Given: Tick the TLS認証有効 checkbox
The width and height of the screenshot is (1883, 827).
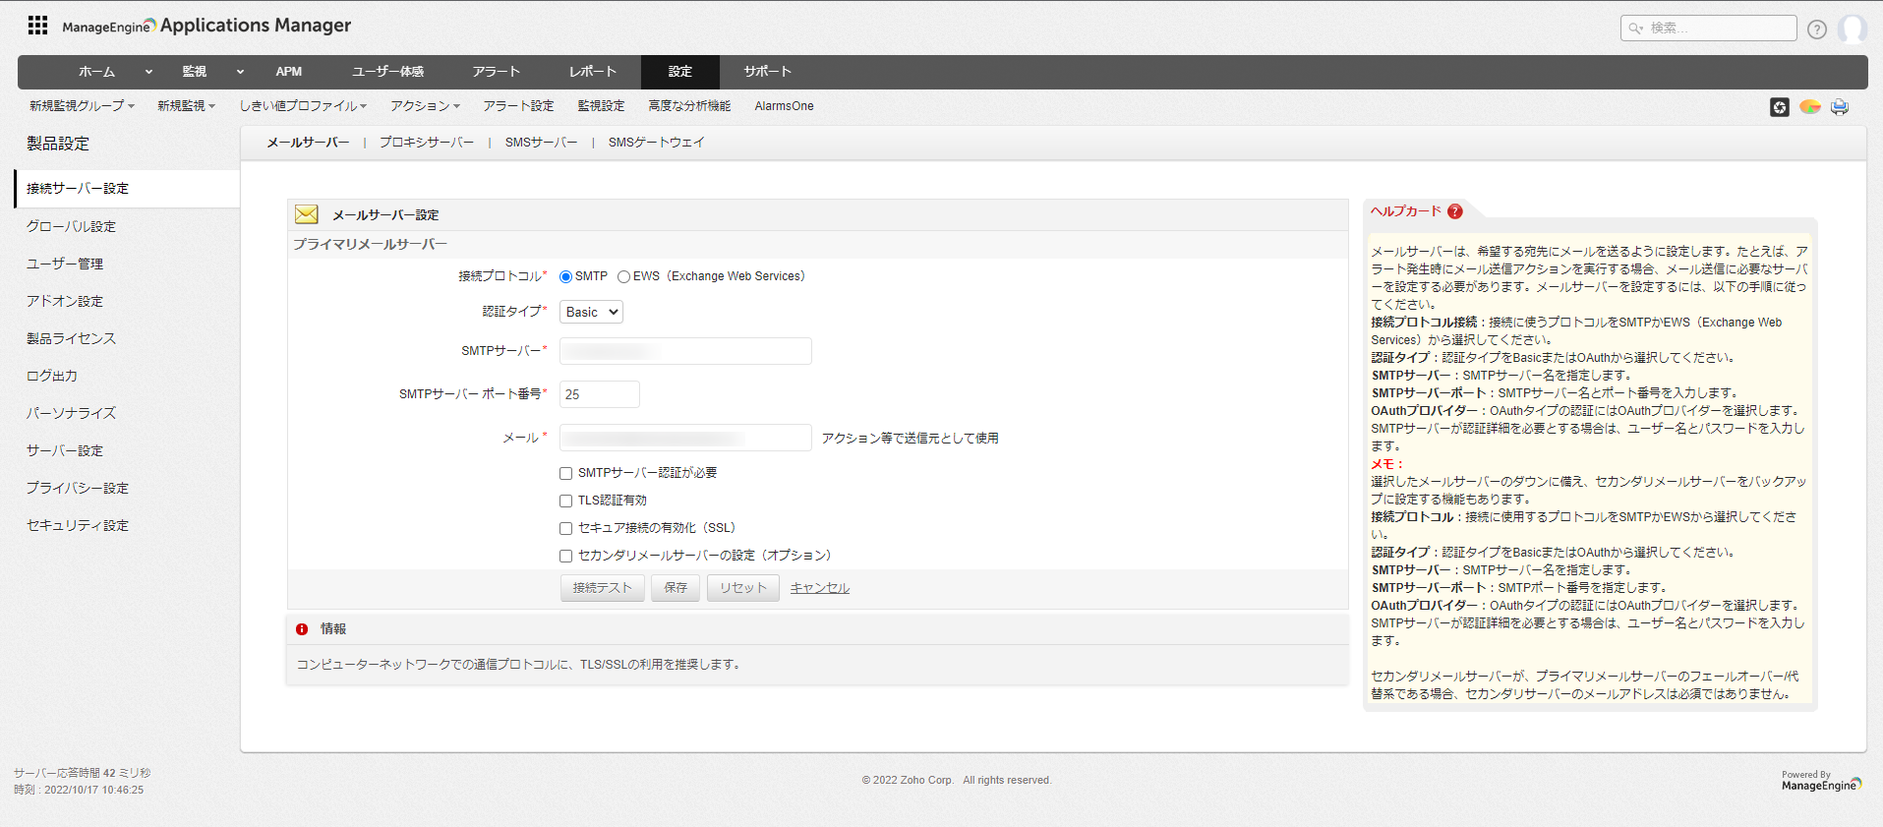Looking at the screenshot, I should coord(566,502).
